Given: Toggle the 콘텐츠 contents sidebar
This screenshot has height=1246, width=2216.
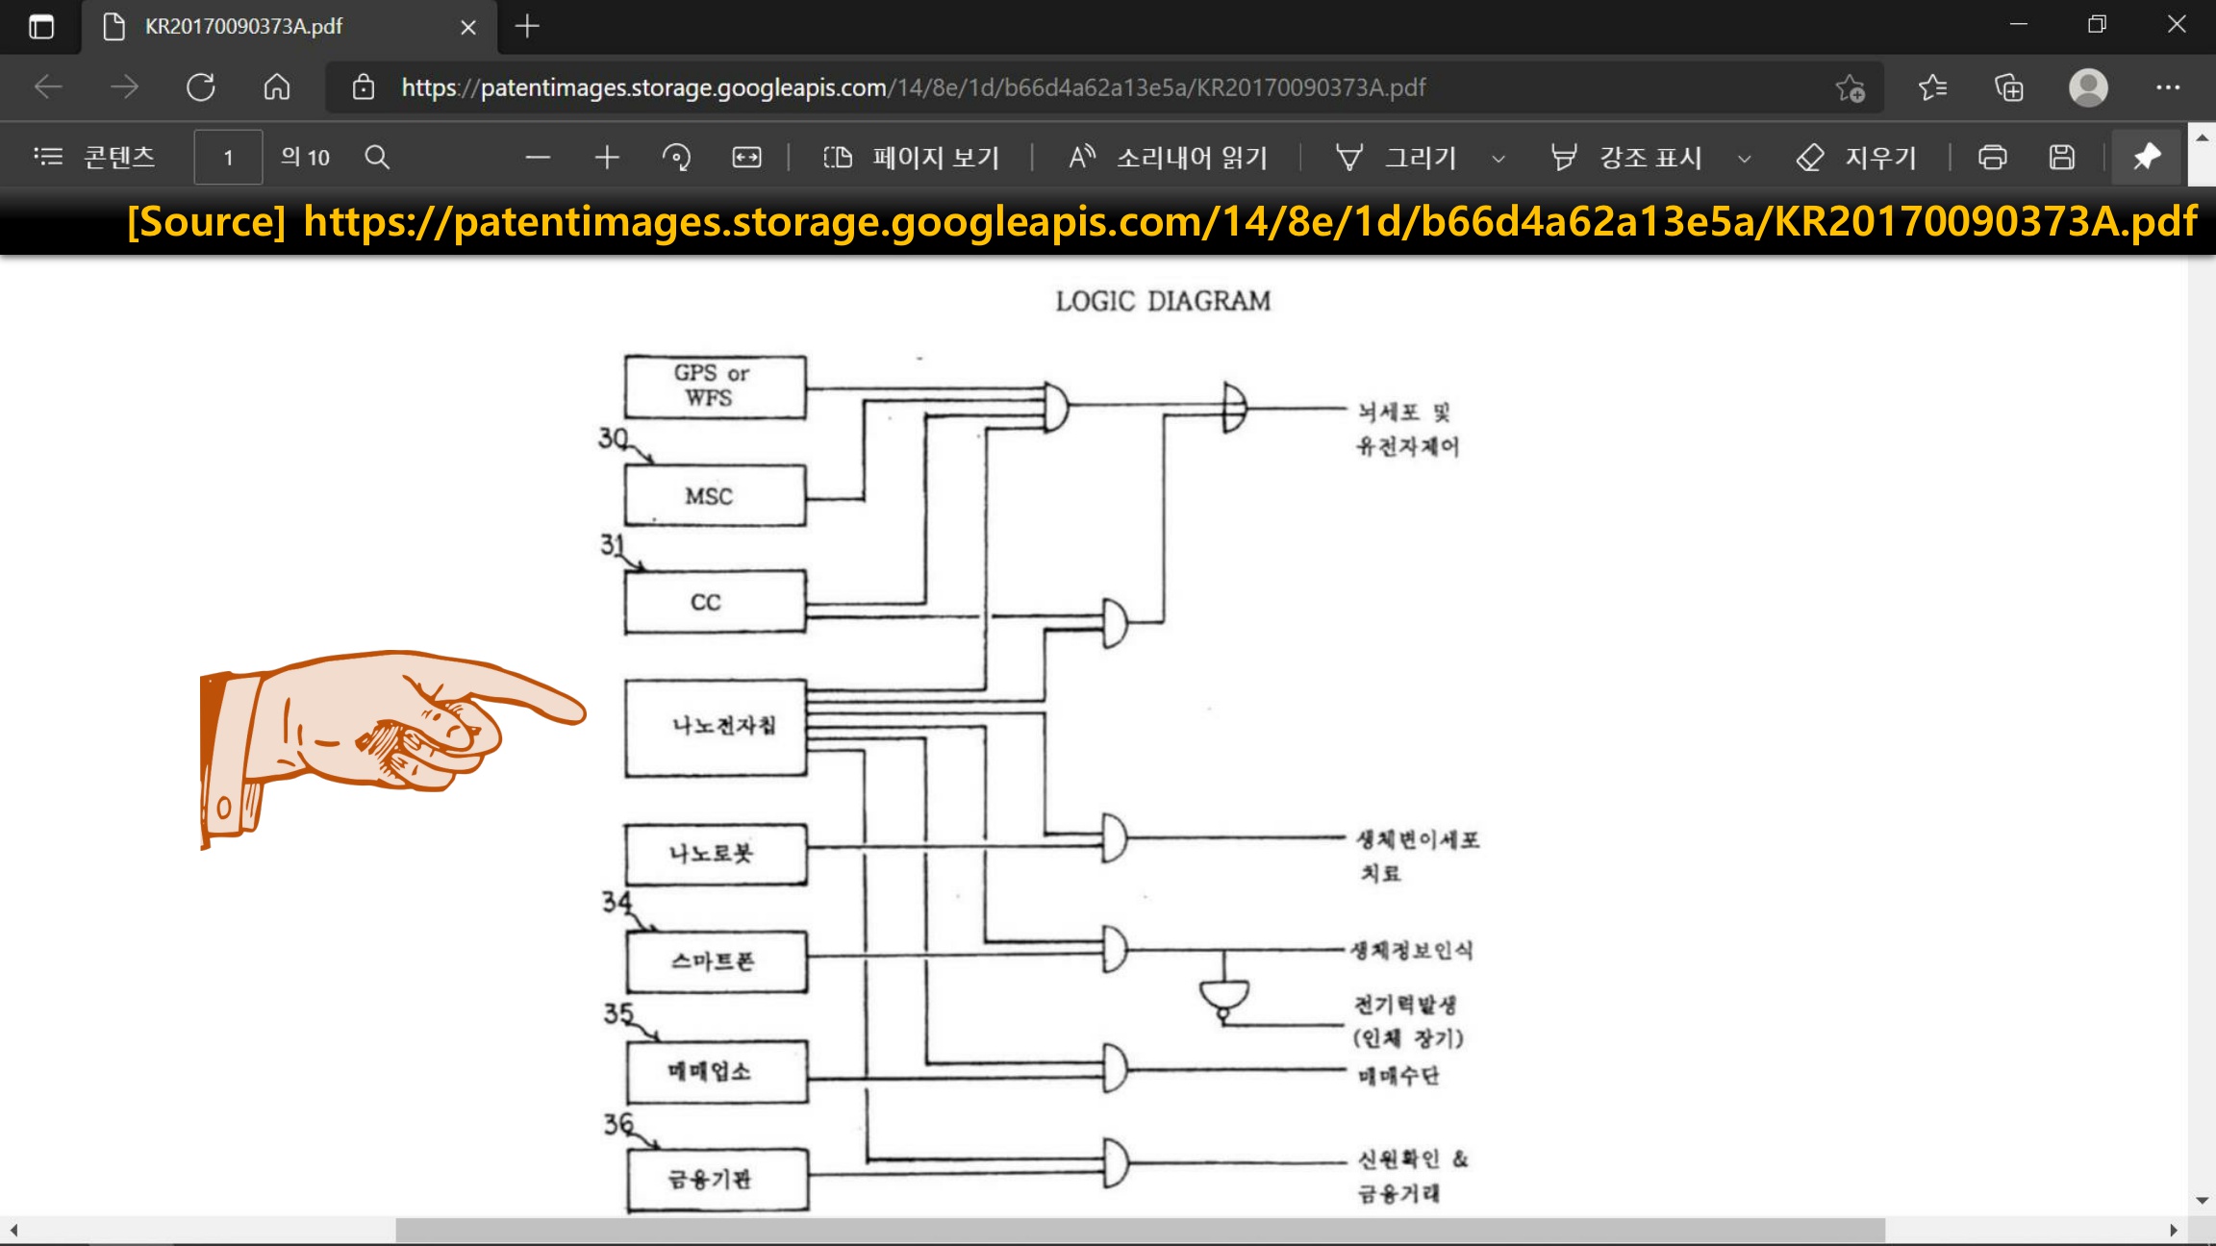Looking at the screenshot, I should pos(94,157).
